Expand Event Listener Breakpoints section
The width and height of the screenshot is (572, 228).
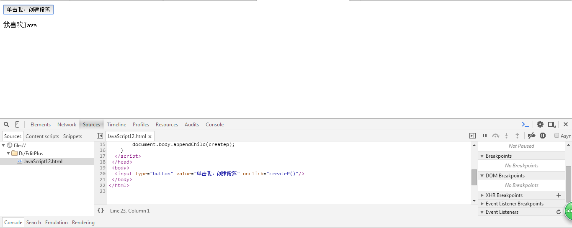click(x=482, y=204)
